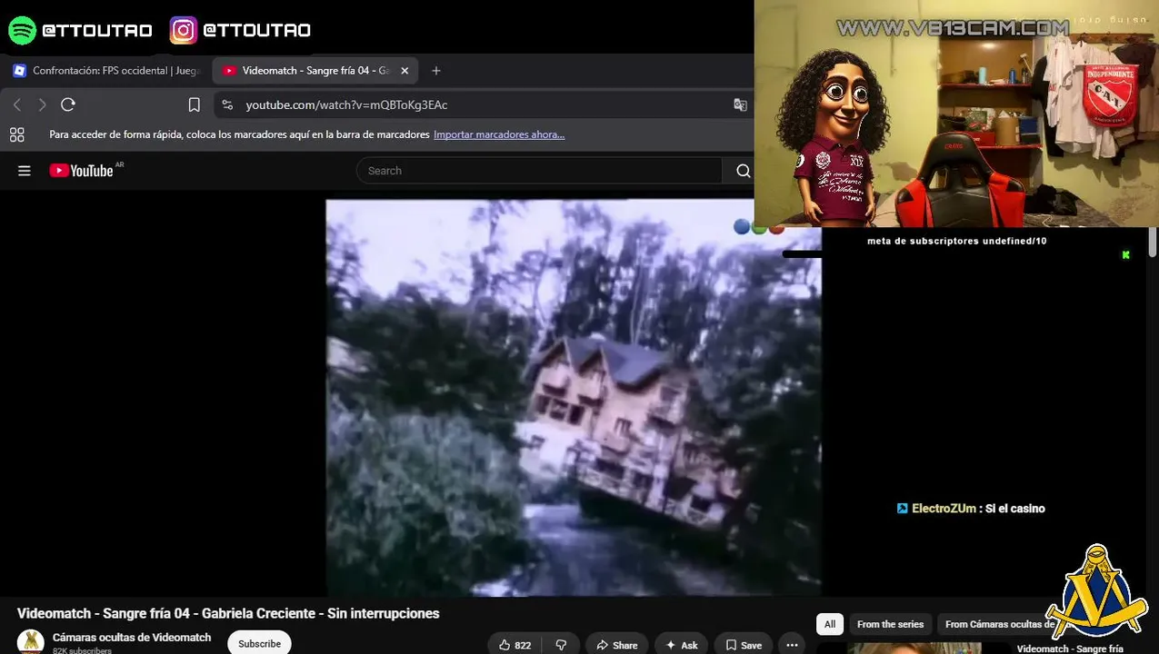Open more actions three-dot menu
The height and width of the screenshot is (654, 1159).
(792, 645)
